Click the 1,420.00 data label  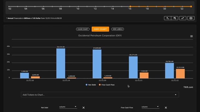(108, 76)
